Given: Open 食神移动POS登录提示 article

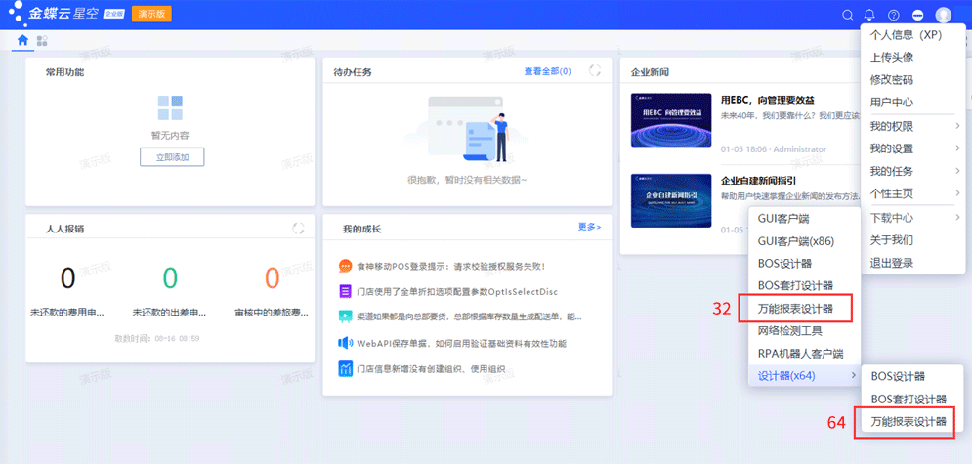Looking at the screenshot, I should (x=450, y=267).
